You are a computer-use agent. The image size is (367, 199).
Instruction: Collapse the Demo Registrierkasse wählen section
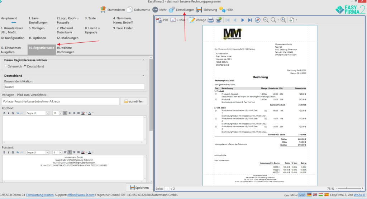(143, 60)
